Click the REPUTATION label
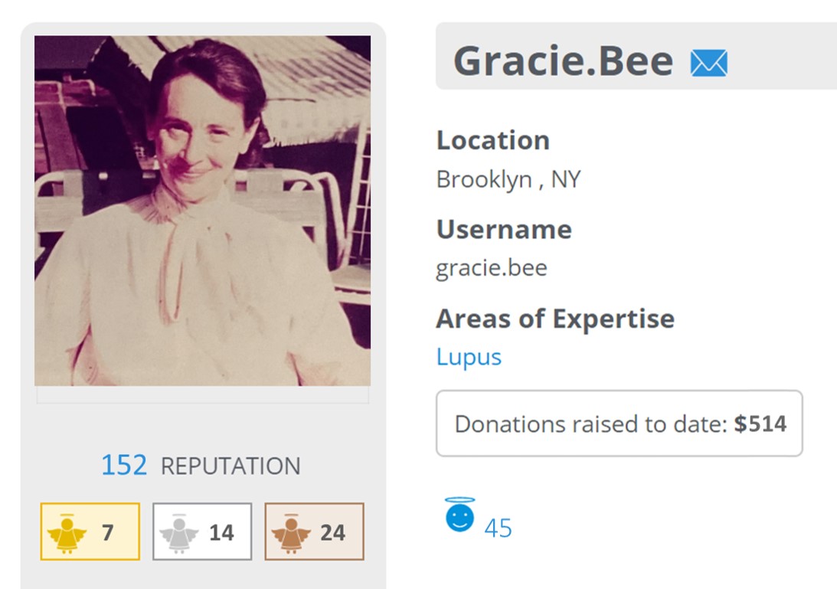The width and height of the screenshot is (837, 589). 231,466
